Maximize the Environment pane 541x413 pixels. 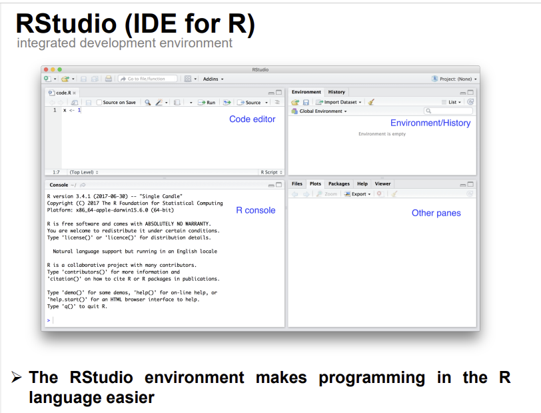[x=470, y=92]
